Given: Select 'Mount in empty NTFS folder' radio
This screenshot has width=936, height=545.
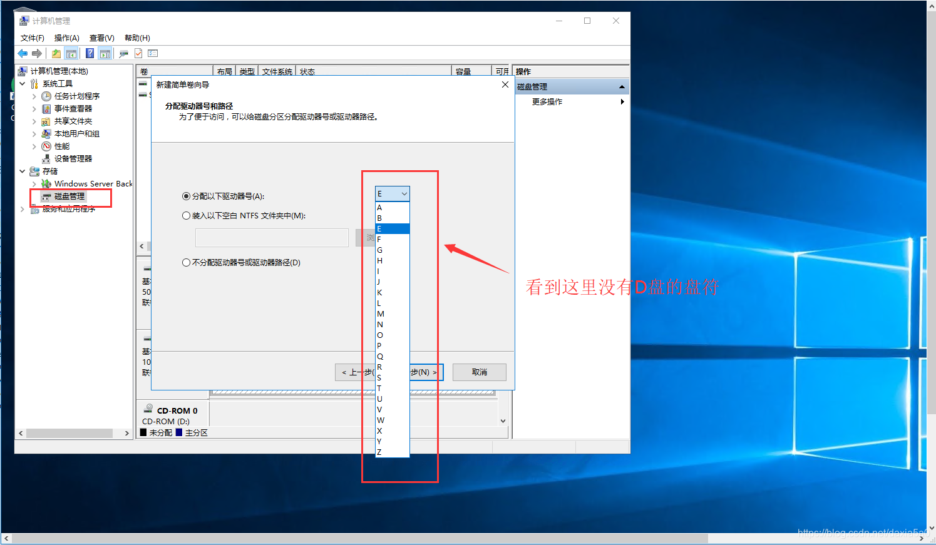Looking at the screenshot, I should point(186,216).
